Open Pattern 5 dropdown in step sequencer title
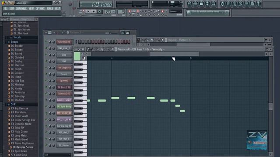Image resolution: width=280 pixels, height=157 pixels. (76, 33)
